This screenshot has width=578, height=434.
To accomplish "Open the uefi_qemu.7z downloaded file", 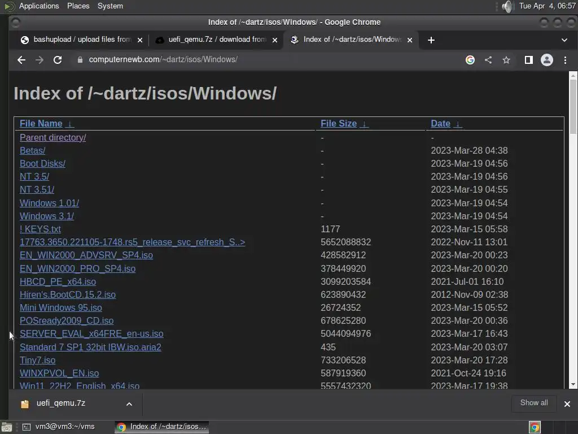I will 61,403.
